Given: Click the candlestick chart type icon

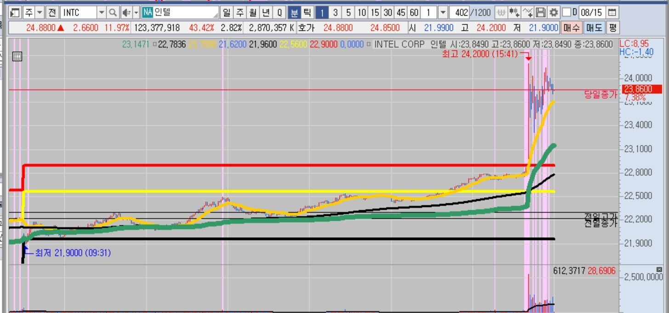Looking at the screenshot, I should click(x=515, y=12).
